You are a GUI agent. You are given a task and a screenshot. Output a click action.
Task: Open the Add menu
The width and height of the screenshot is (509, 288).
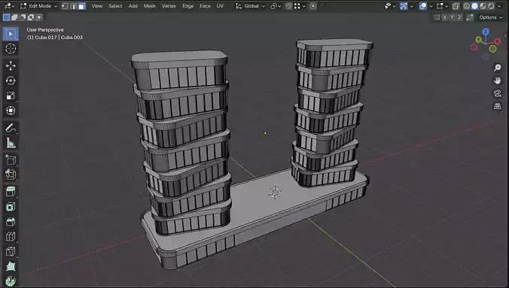(133, 6)
